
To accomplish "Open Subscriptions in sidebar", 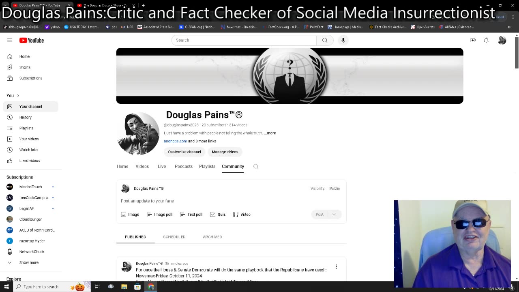I will (x=31, y=78).
